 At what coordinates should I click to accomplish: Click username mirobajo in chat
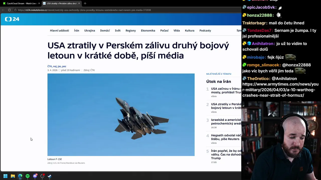pos(256,57)
